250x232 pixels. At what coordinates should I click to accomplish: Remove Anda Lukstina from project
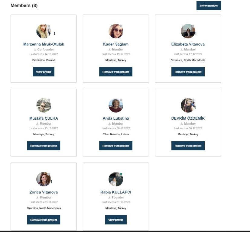[x=116, y=146]
